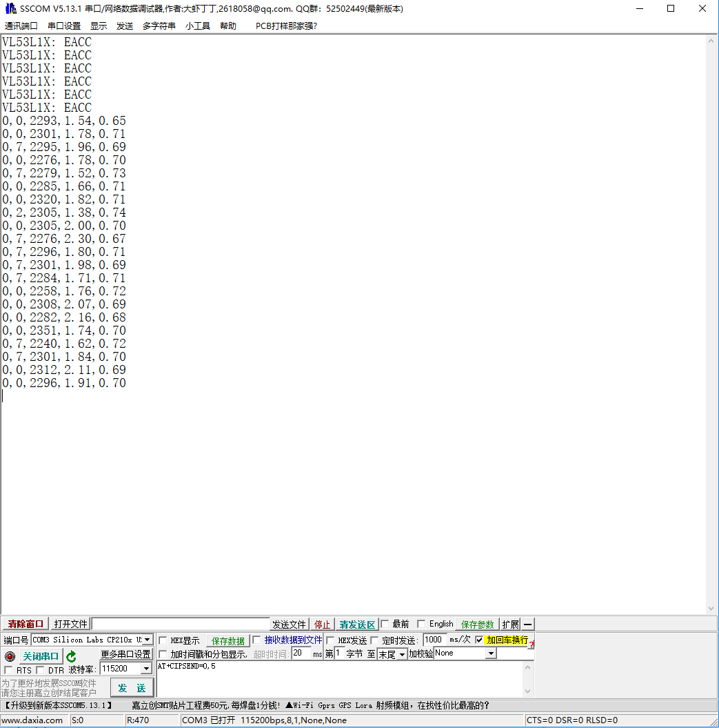Open the 显示 menu
This screenshot has height=728, width=719.
99,26
